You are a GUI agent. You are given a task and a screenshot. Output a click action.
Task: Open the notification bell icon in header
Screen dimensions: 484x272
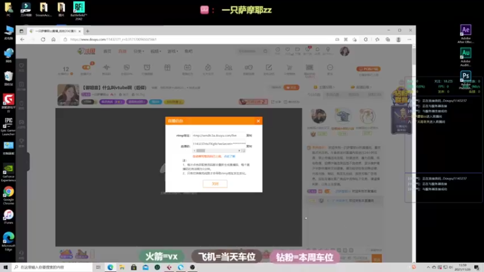(317, 51)
